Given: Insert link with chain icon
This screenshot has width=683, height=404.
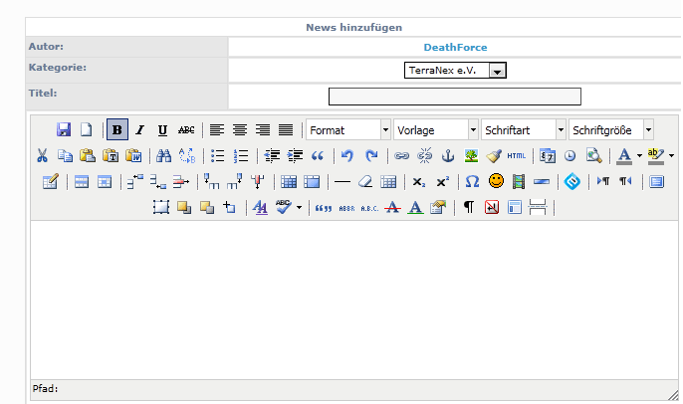Looking at the screenshot, I should click(401, 155).
